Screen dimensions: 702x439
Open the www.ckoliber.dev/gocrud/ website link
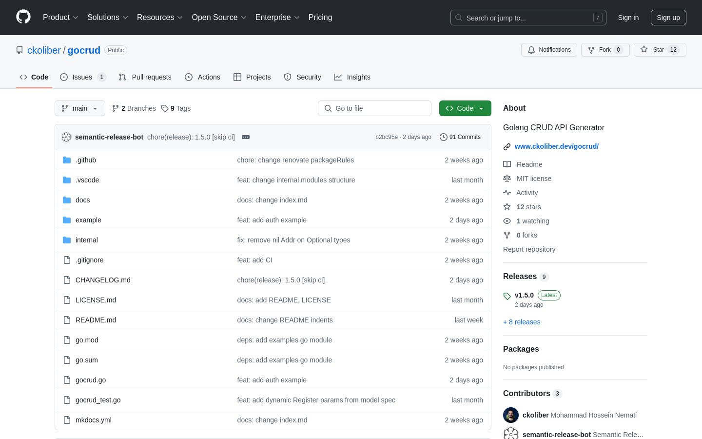(557, 146)
